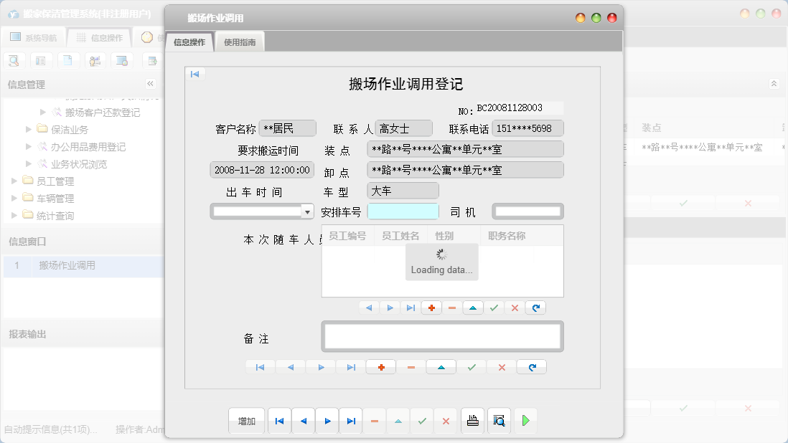Refresh the crew member grid
This screenshot has height=443, width=788.
tap(535, 307)
